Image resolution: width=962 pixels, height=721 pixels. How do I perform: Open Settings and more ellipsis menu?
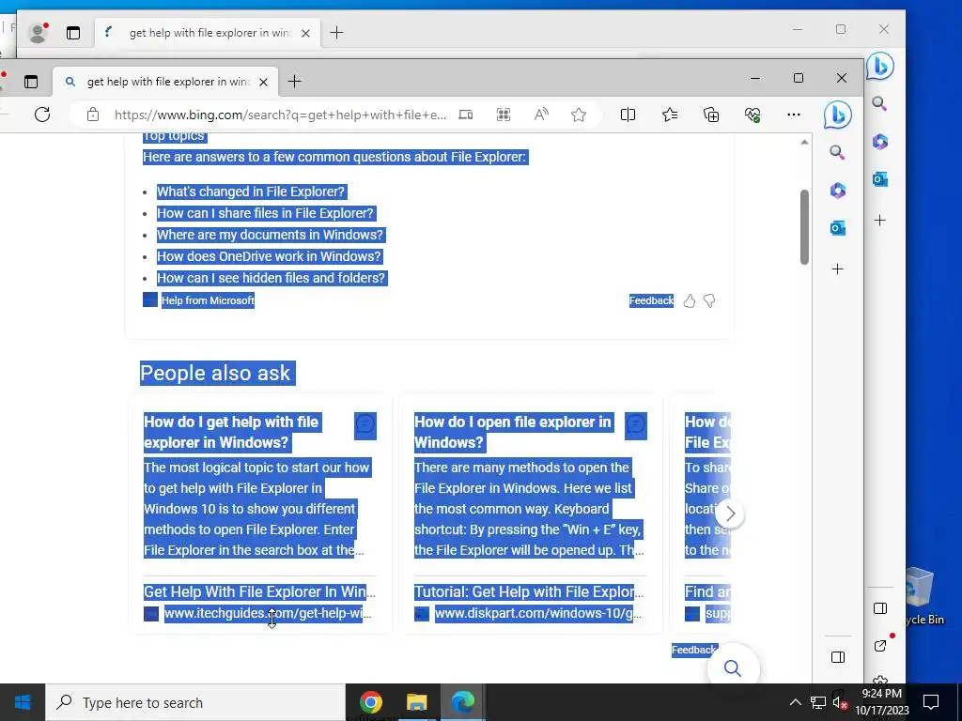[x=793, y=115]
